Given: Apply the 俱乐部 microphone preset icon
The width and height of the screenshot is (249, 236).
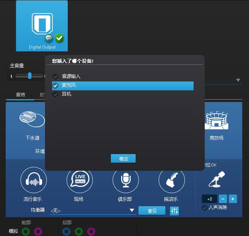Looking at the screenshot, I should coord(126,180).
